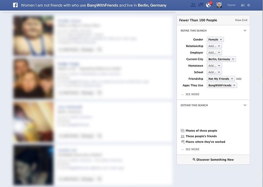This screenshot has height=187, width=263.
Task: Open first blurred profile photo result
Action: pyautogui.click(x=33, y=36)
